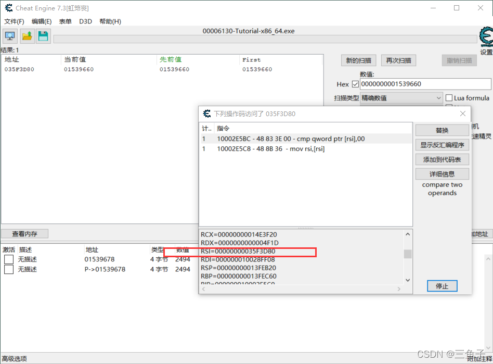The height and width of the screenshot is (364, 493).
Task: Click the address list scroll up arrow
Action: click(x=488, y=259)
